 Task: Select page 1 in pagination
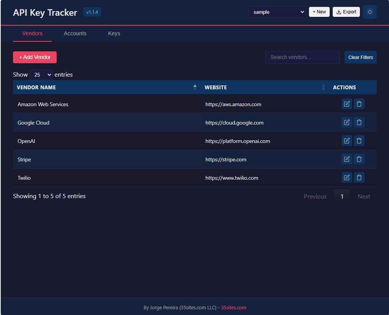342,196
